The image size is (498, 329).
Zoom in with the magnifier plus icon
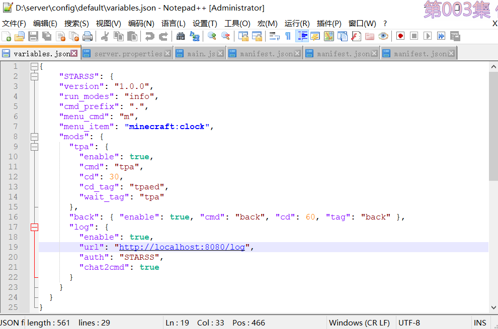212,37
